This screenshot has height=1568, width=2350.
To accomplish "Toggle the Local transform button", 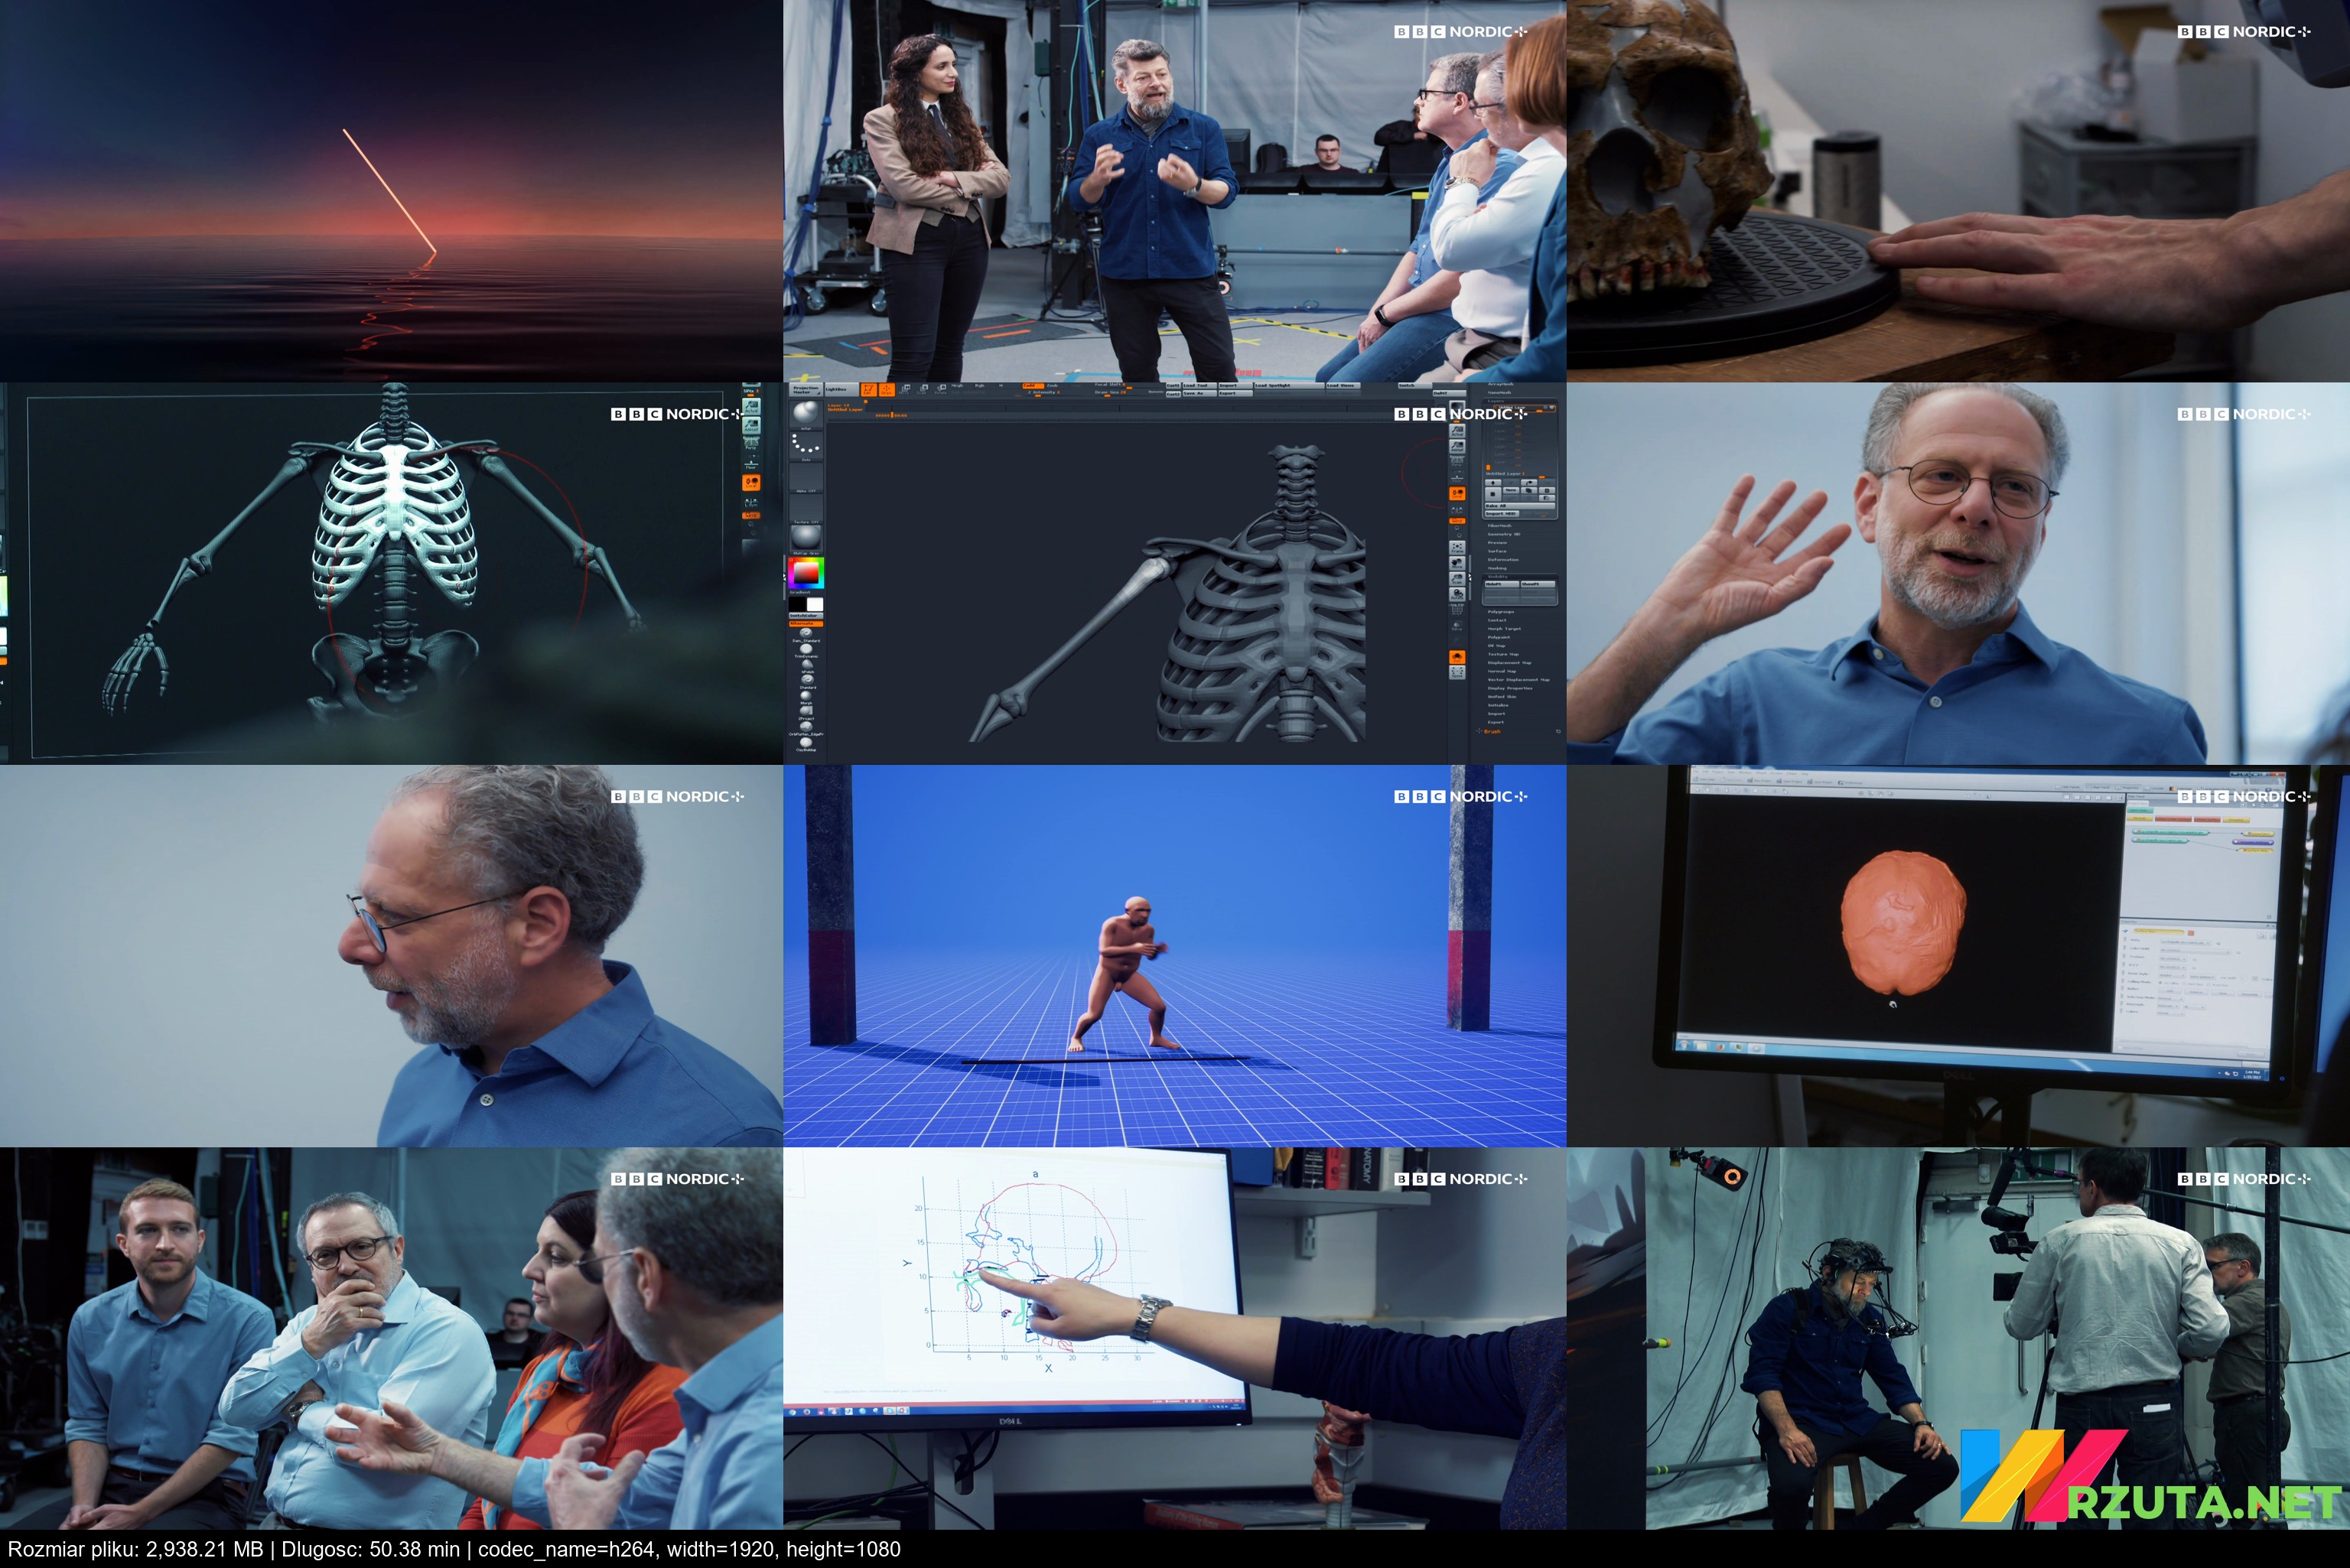I will click(x=1457, y=494).
